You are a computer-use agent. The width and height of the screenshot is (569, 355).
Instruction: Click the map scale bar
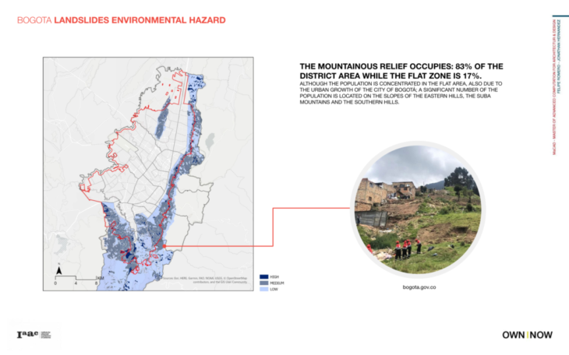point(76,278)
